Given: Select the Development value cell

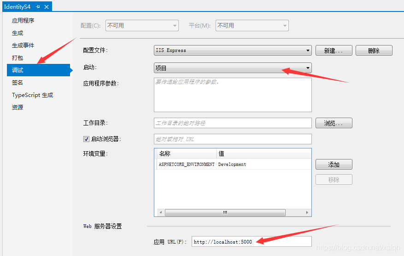Looking at the screenshot, I should tap(264, 164).
